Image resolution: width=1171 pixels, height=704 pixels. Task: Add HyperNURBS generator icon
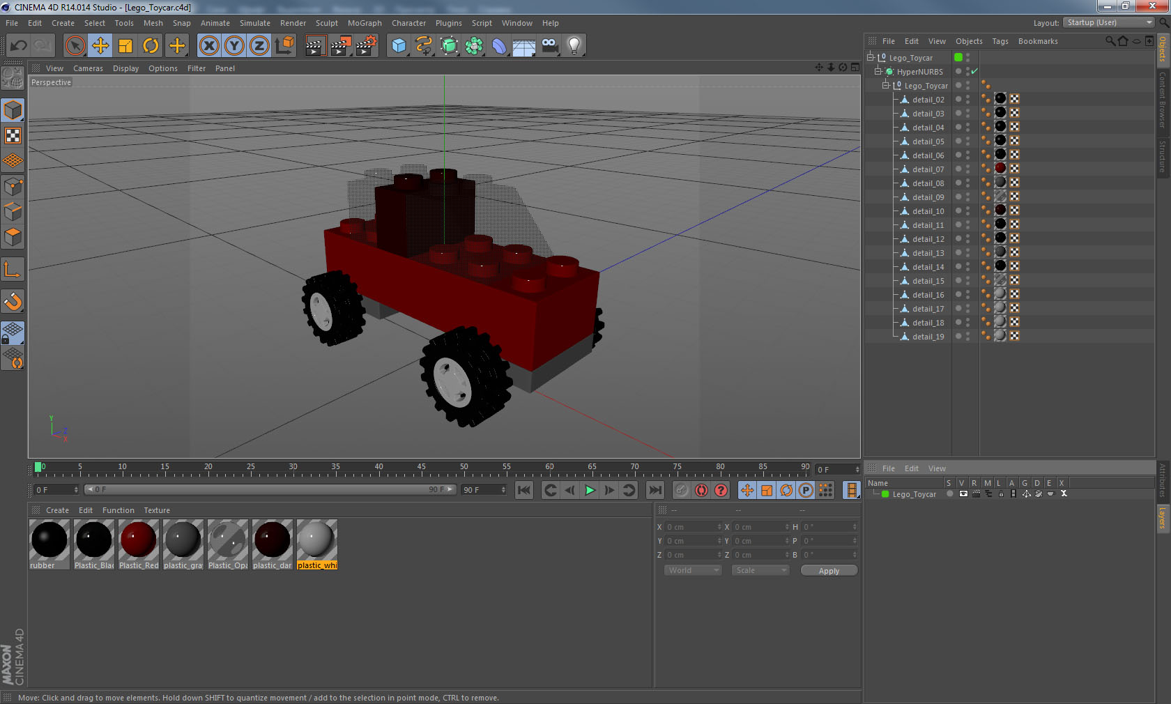coord(450,46)
